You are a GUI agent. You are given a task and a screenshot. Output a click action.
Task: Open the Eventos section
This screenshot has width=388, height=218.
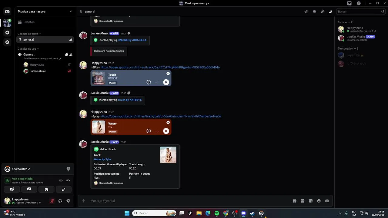[45, 22]
